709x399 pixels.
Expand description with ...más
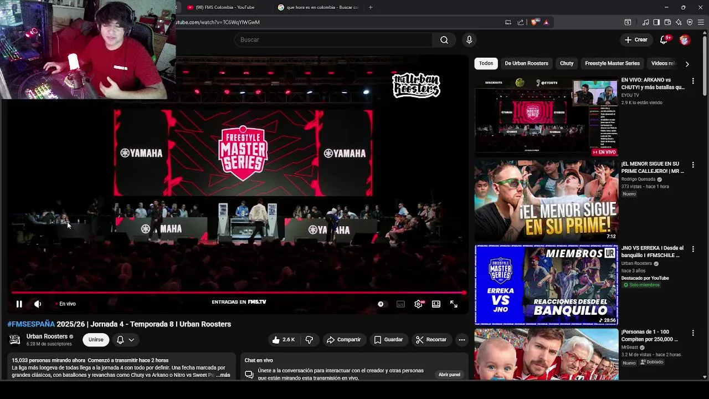coord(223,375)
